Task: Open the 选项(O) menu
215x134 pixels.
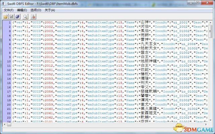Action: tap(36, 10)
